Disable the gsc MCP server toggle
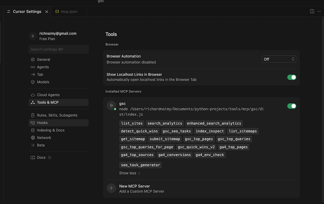The height and width of the screenshot is (204, 324). tap(291, 106)
